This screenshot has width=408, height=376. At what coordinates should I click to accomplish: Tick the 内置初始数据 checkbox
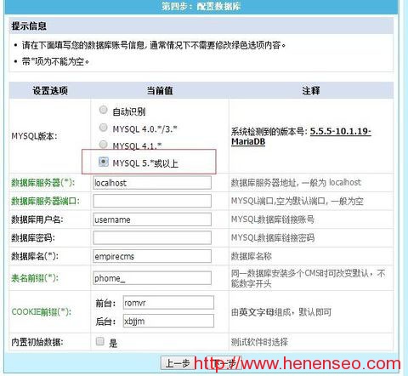pos(99,341)
